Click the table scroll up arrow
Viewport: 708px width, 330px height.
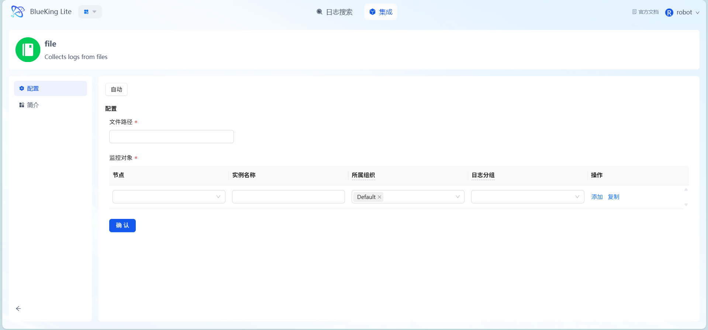click(x=686, y=190)
